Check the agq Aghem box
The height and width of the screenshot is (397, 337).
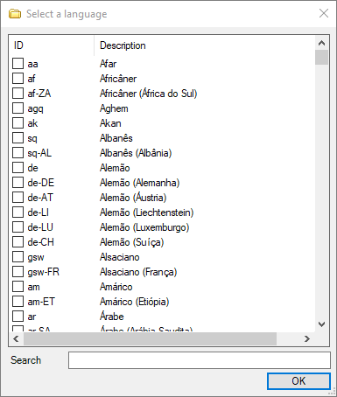(18, 108)
